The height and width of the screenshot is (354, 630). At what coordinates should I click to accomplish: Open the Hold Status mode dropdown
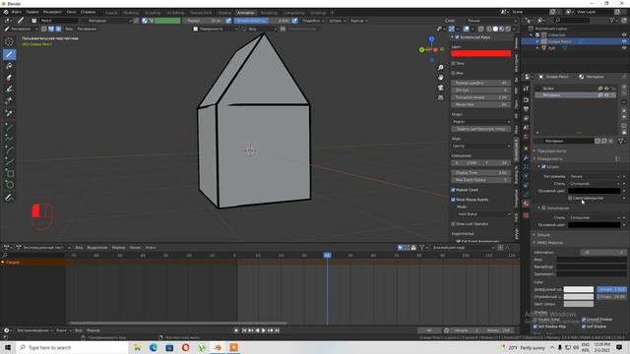pos(483,214)
